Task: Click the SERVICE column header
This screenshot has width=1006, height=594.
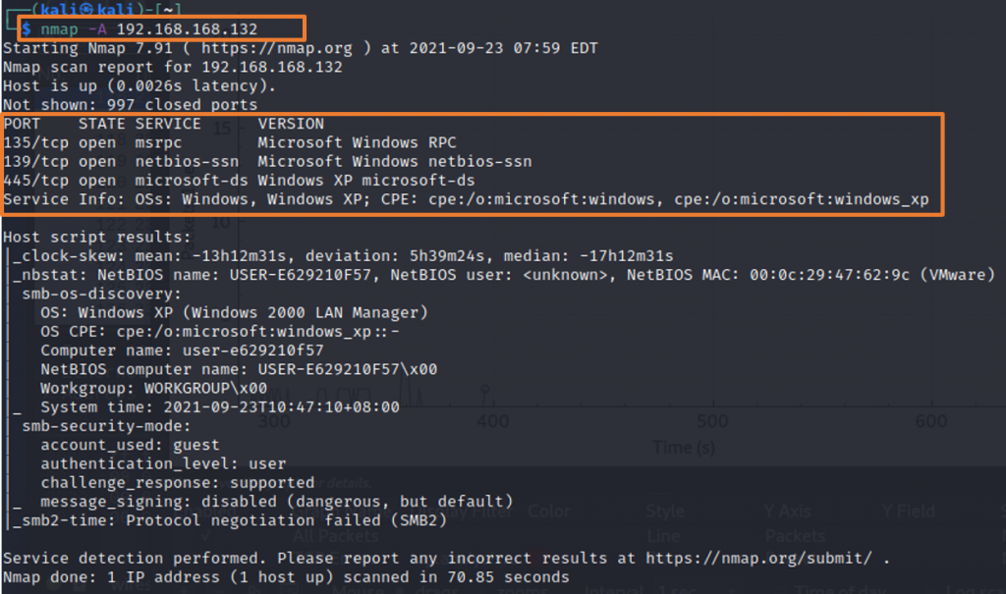Action: point(168,124)
